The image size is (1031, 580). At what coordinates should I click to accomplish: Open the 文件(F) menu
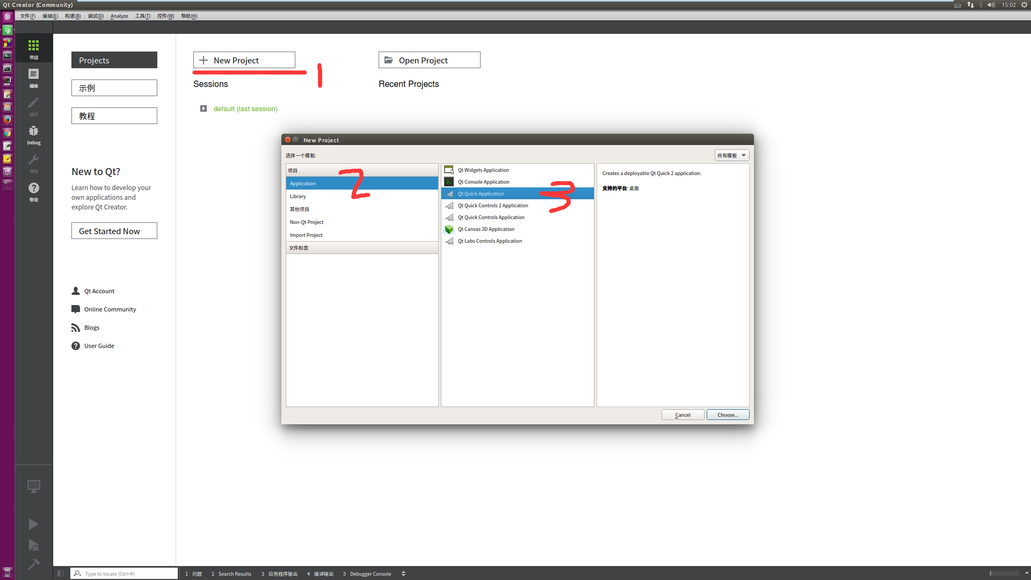(x=28, y=16)
